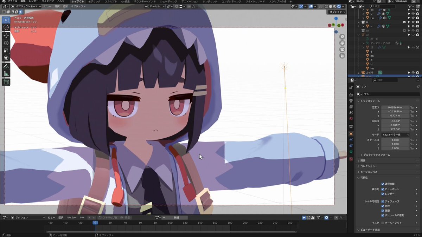Switch to rendered viewport shading
The width and height of the screenshot is (422, 237).
339,6
